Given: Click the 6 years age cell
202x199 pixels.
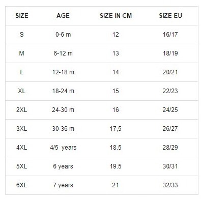Looking at the screenshot, I should pyautogui.click(x=63, y=166).
